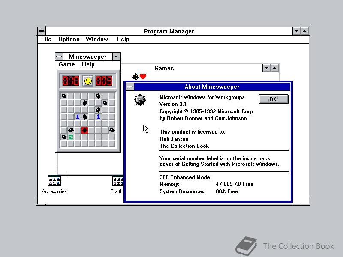Click the 'Version 3.1' text
343x257 pixels.
tap(173, 104)
